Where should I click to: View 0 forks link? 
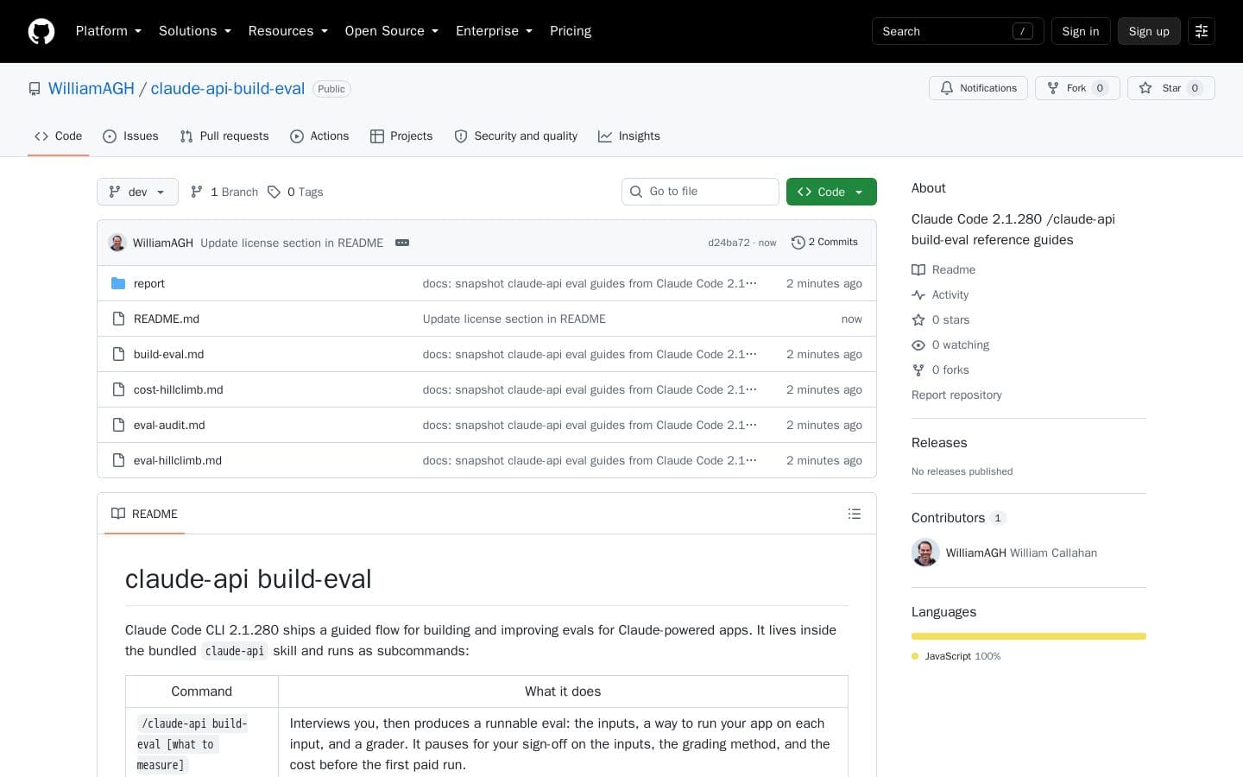point(940,370)
